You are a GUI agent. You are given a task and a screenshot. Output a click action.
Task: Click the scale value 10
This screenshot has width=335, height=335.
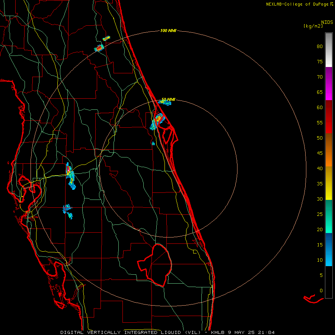[x=320, y=260]
